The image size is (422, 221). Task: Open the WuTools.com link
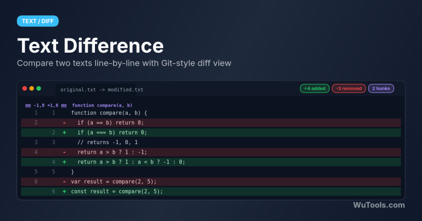click(379, 205)
